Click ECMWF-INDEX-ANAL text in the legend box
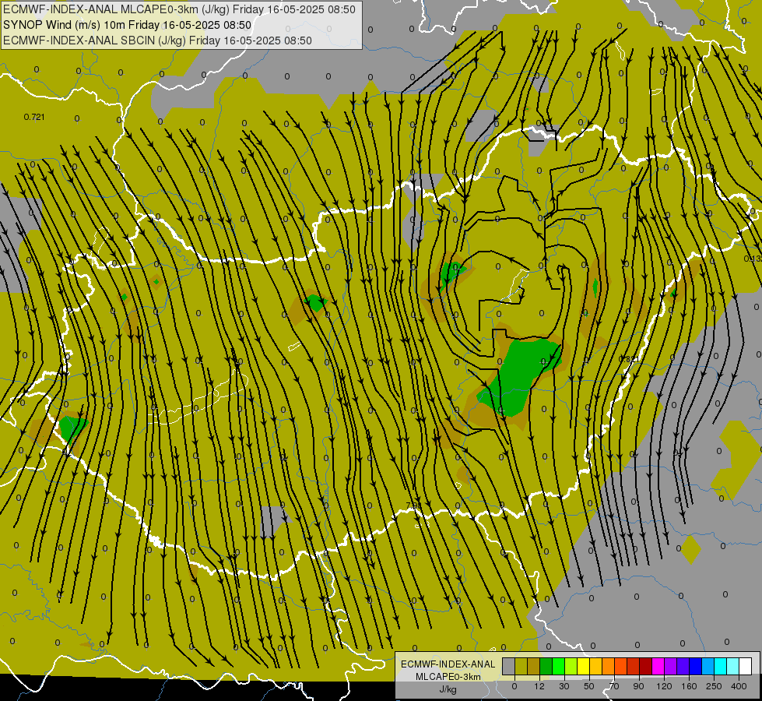The width and height of the screenshot is (762, 701). tap(448, 664)
